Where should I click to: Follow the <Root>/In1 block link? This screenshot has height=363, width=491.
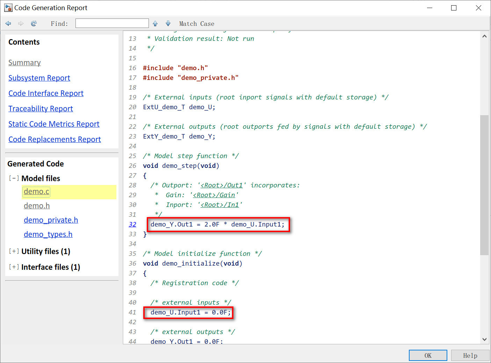pyautogui.click(x=220, y=205)
